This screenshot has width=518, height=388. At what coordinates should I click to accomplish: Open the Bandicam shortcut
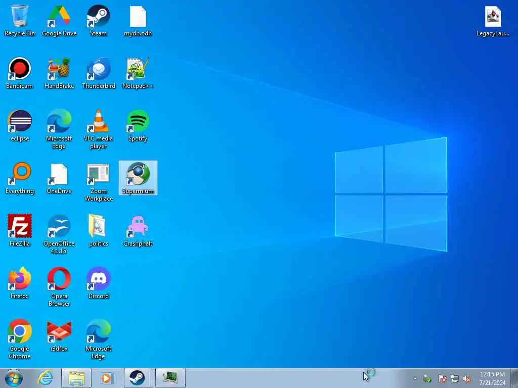click(x=20, y=73)
